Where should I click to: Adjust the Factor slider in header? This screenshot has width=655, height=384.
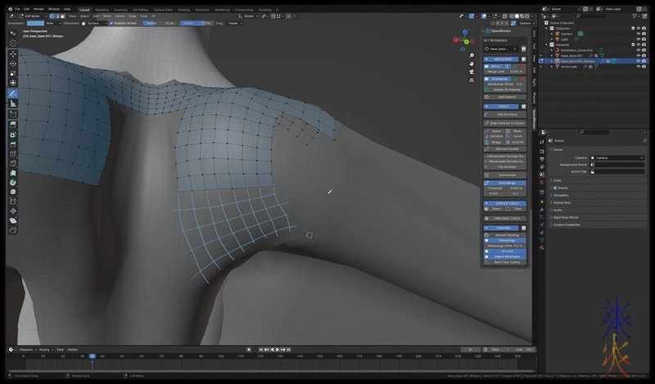[x=192, y=23]
